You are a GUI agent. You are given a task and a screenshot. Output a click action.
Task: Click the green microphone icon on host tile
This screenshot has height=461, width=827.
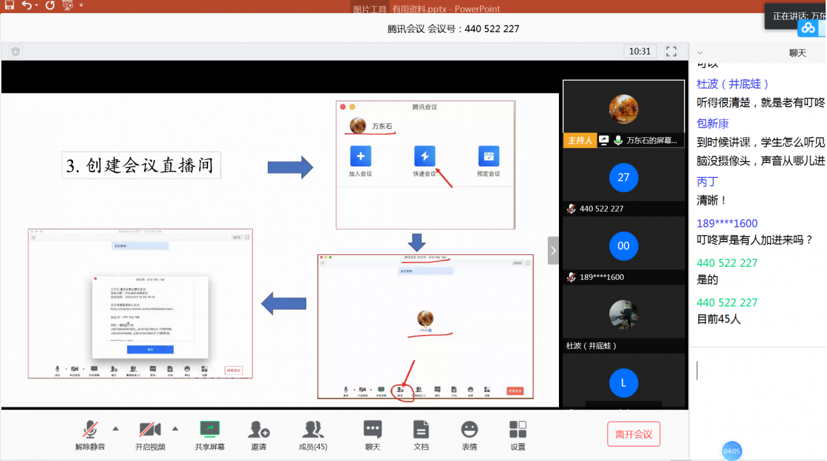click(x=618, y=141)
